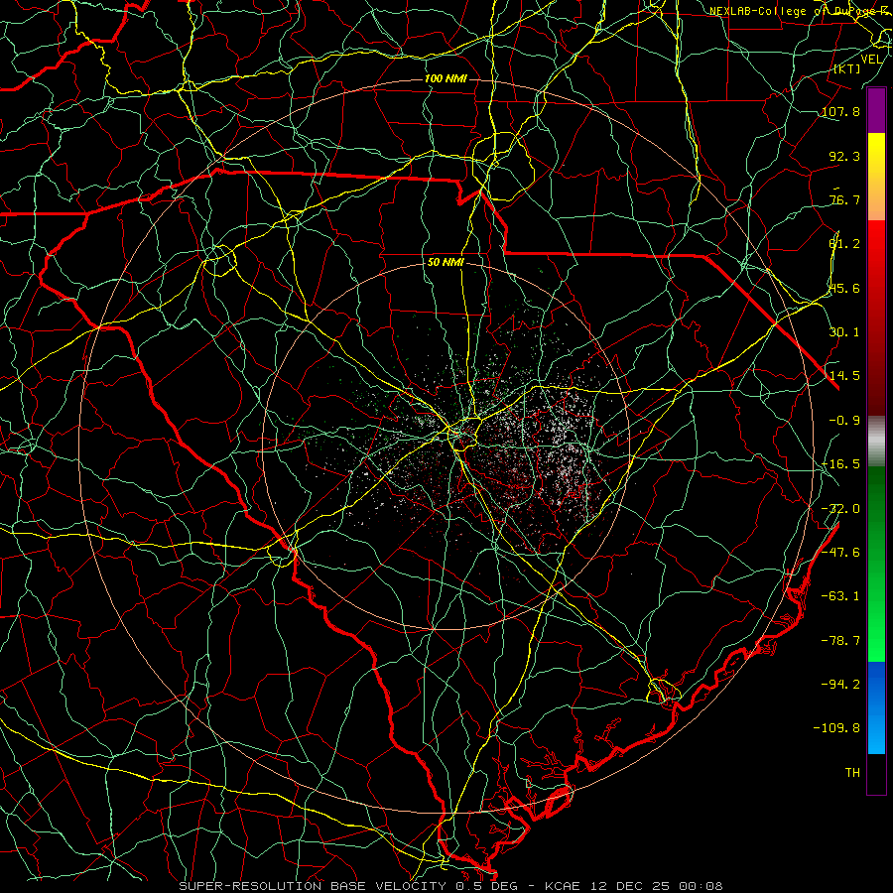Click the 50 NMI range ring label
This screenshot has height=893, width=893.
[446, 262]
